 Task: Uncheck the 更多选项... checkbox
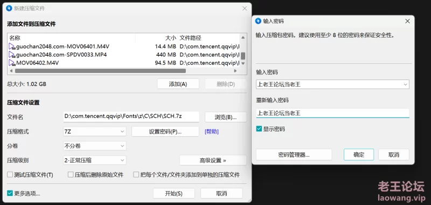coord(10,193)
